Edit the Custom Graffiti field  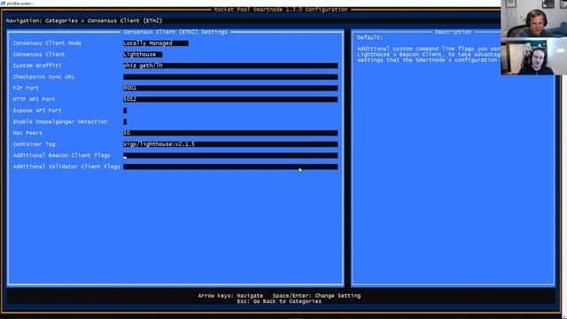pos(230,66)
